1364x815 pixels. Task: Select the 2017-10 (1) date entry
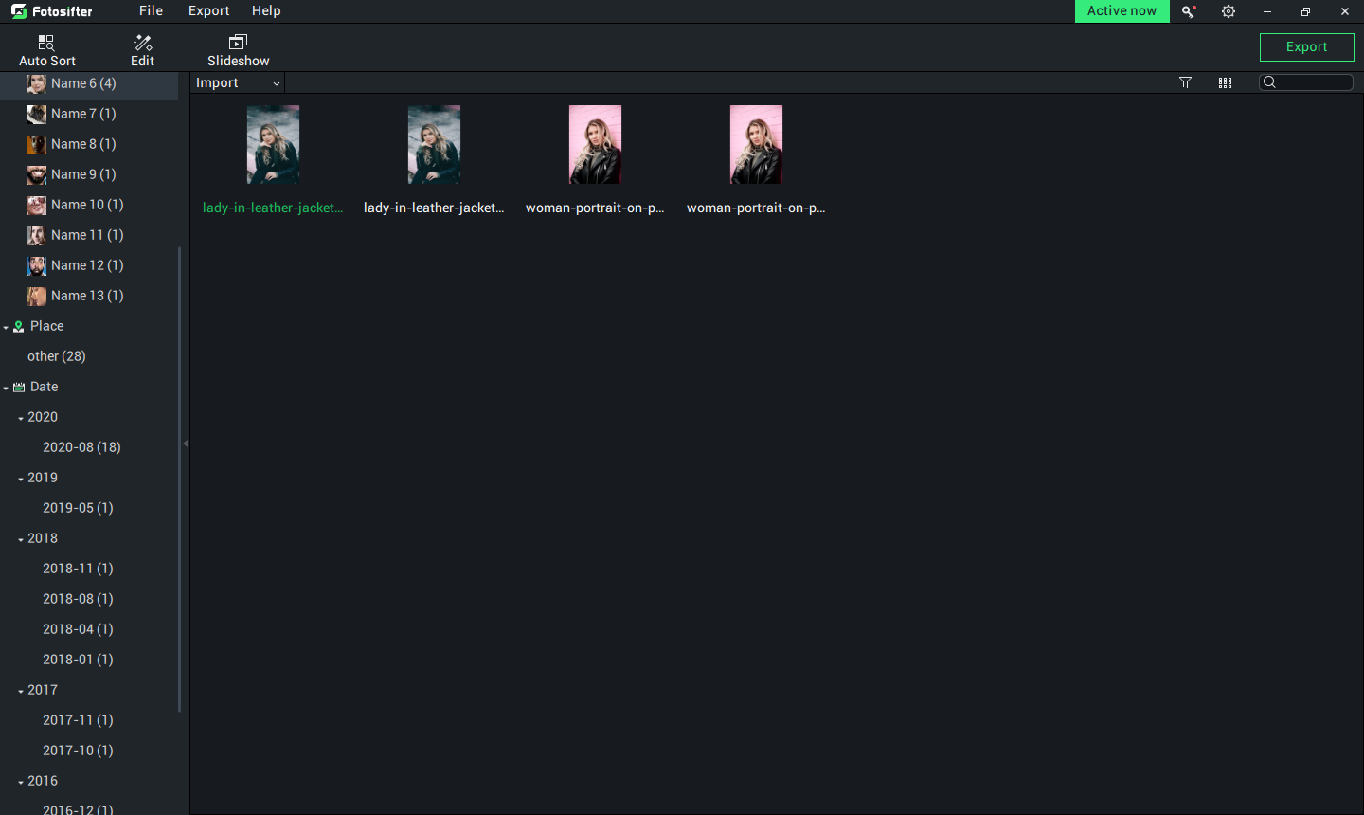tap(78, 751)
